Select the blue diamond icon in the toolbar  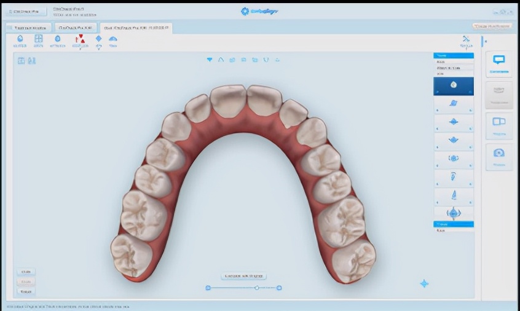click(x=98, y=39)
